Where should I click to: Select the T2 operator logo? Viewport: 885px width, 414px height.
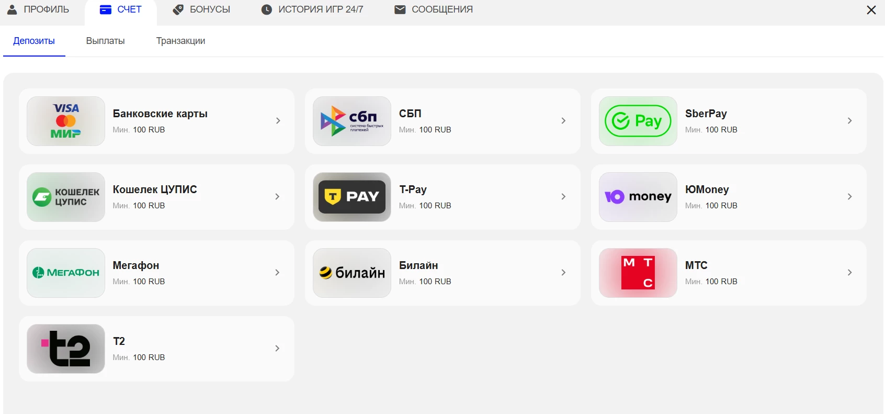tap(66, 349)
